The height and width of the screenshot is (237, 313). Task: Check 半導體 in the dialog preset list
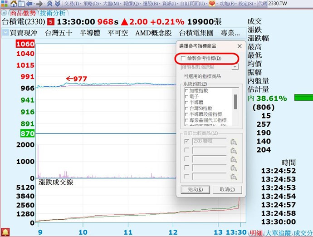(x=186, y=103)
